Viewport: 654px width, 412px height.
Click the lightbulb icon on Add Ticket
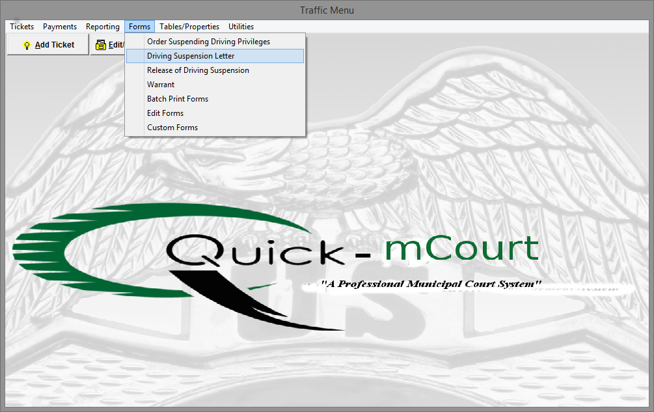(x=27, y=45)
